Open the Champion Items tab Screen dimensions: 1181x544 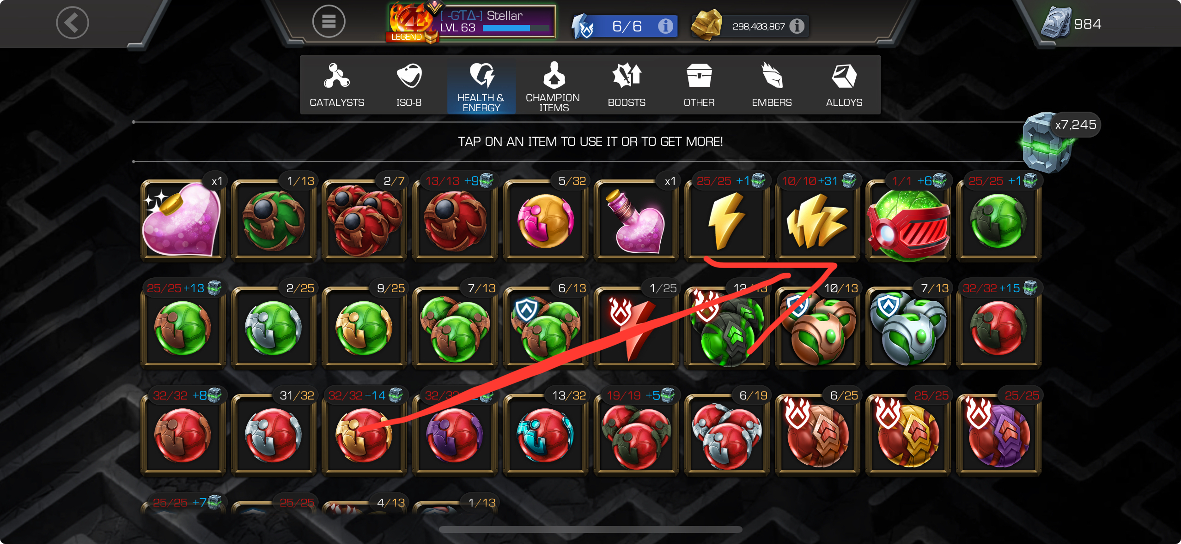click(554, 85)
